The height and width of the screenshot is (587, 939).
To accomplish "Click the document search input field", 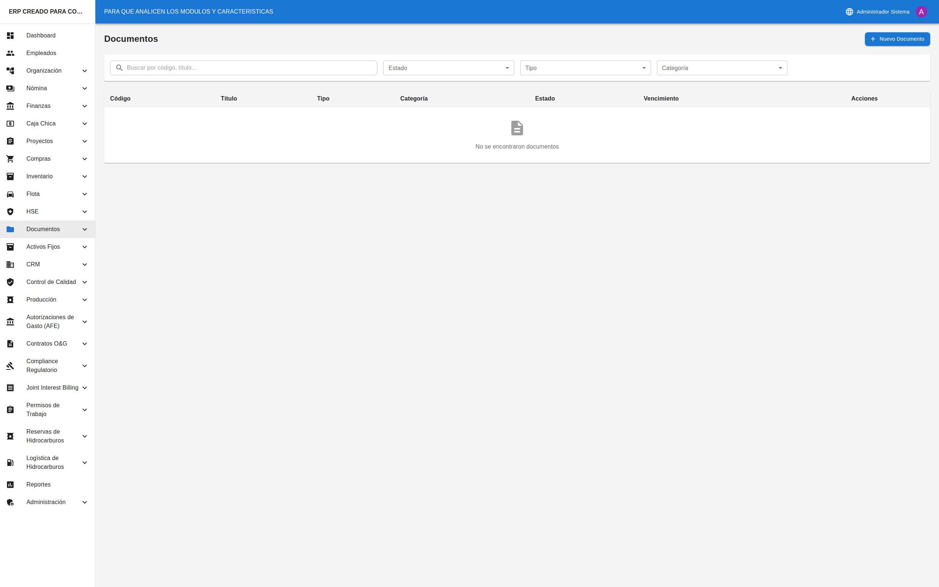I will coord(243,68).
